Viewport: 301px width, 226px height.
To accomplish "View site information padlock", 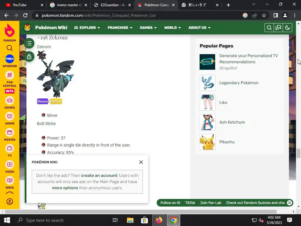I will pyautogui.click(x=37, y=15).
